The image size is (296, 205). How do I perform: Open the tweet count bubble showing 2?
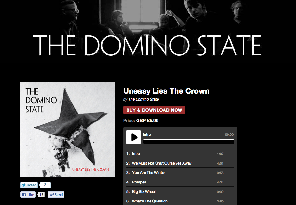click(x=45, y=185)
